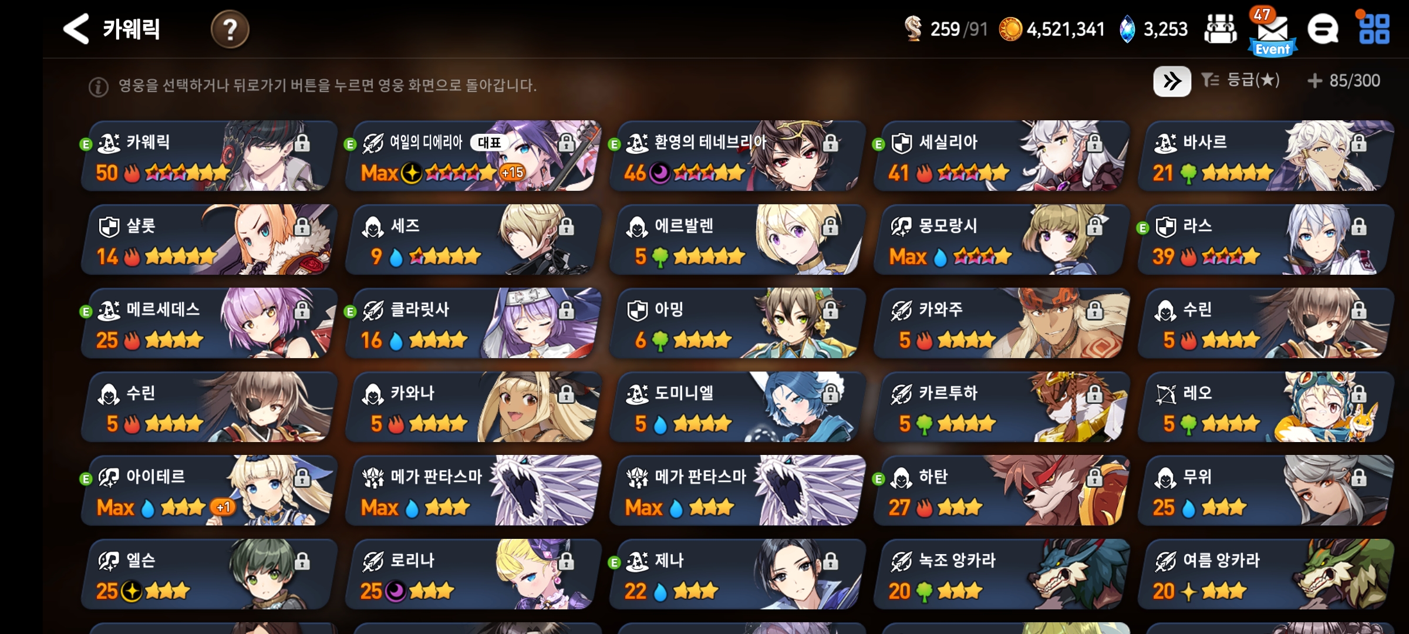Tap the blue skystone crystal icon

point(1127,29)
